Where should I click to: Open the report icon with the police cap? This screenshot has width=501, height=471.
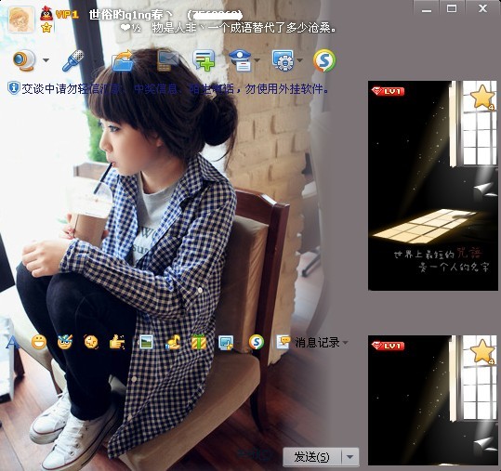pos(240,60)
